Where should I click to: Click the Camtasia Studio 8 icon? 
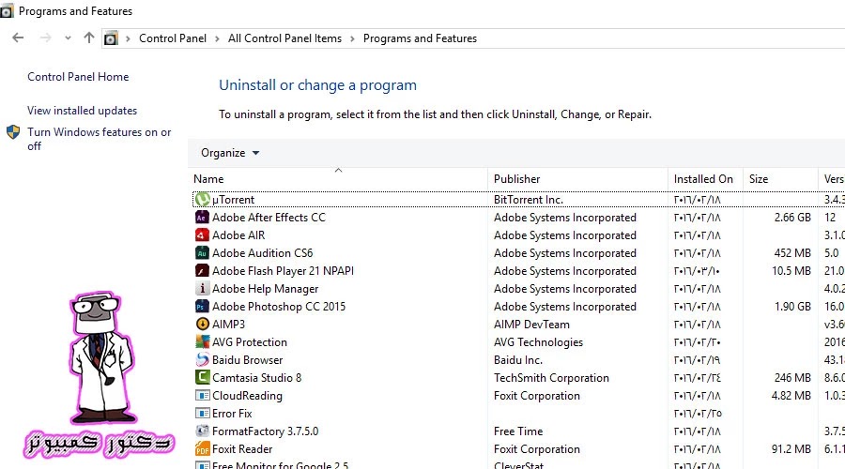[202, 377]
